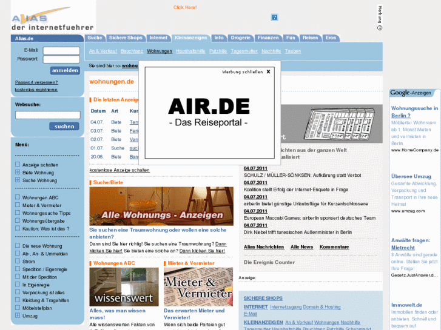Expand the Umzug menu item
441x330 pixels.
(18, 315)
